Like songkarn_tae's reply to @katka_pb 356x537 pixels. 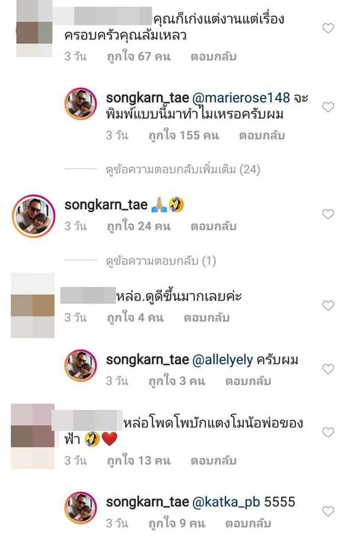pos(328,511)
